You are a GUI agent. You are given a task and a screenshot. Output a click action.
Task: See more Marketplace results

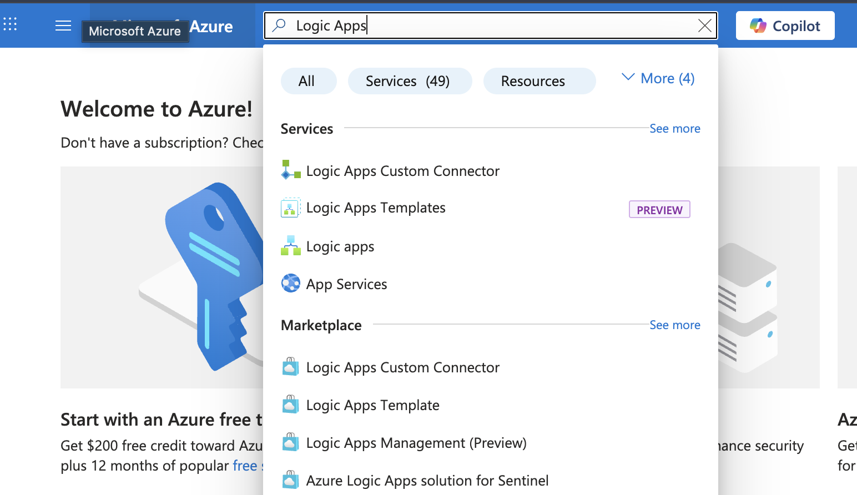[675, 325]
